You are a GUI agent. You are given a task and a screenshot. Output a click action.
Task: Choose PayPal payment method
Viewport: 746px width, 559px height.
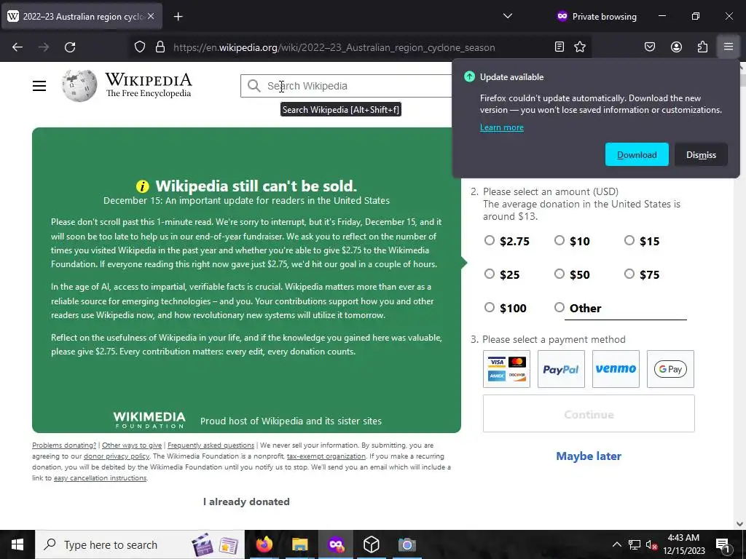562,369
